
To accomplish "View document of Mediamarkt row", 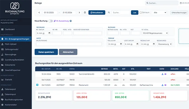I will 165,85.
